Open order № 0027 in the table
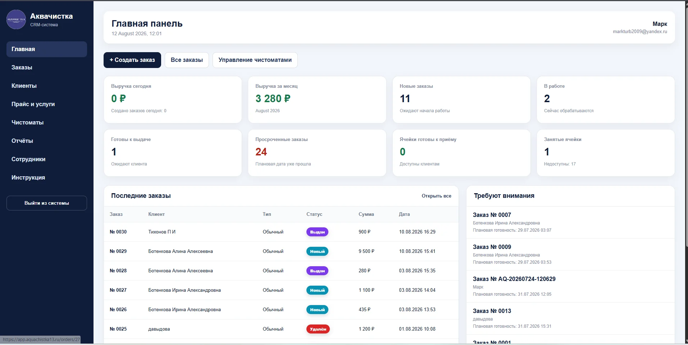This screenshot has height=345, width=688. coord(118,290)
